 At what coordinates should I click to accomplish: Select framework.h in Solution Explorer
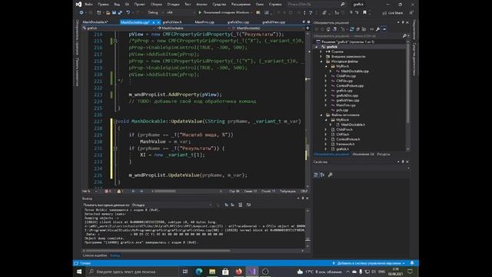coord(345,144)
